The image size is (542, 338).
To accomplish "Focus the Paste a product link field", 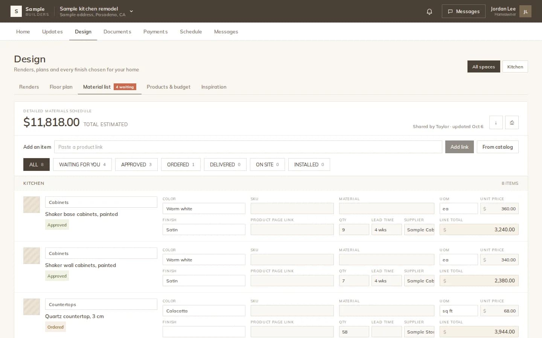I will pyautogui.click(x=248, y=147).
